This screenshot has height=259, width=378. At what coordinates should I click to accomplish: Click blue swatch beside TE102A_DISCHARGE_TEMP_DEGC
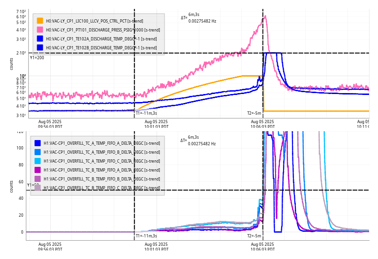pyautogui.click(x=40, y=39)
